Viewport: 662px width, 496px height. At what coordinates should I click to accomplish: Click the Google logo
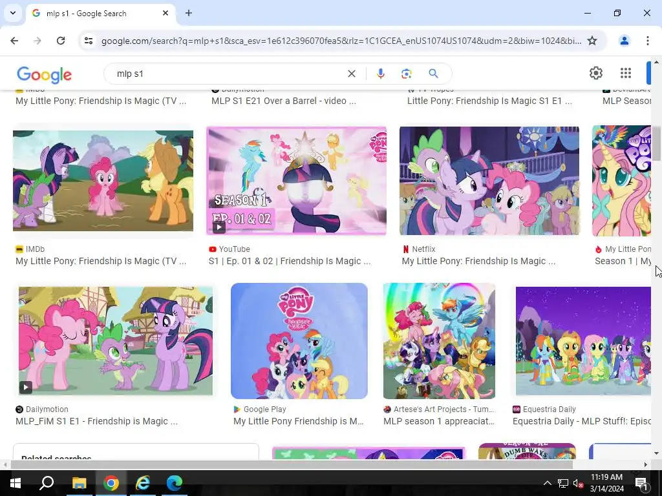point(45,74)
